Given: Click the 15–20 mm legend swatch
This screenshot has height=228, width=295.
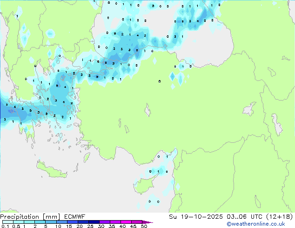Looking at the screenshot, I should click(x=72, y=222).
